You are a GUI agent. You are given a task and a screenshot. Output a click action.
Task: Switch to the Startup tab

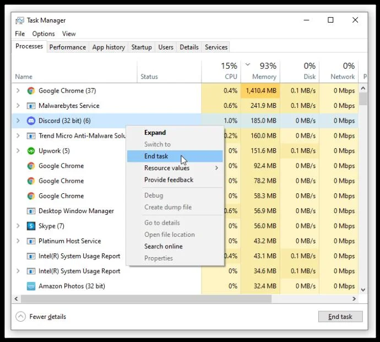pyautogui.click(x=142, y=47)
